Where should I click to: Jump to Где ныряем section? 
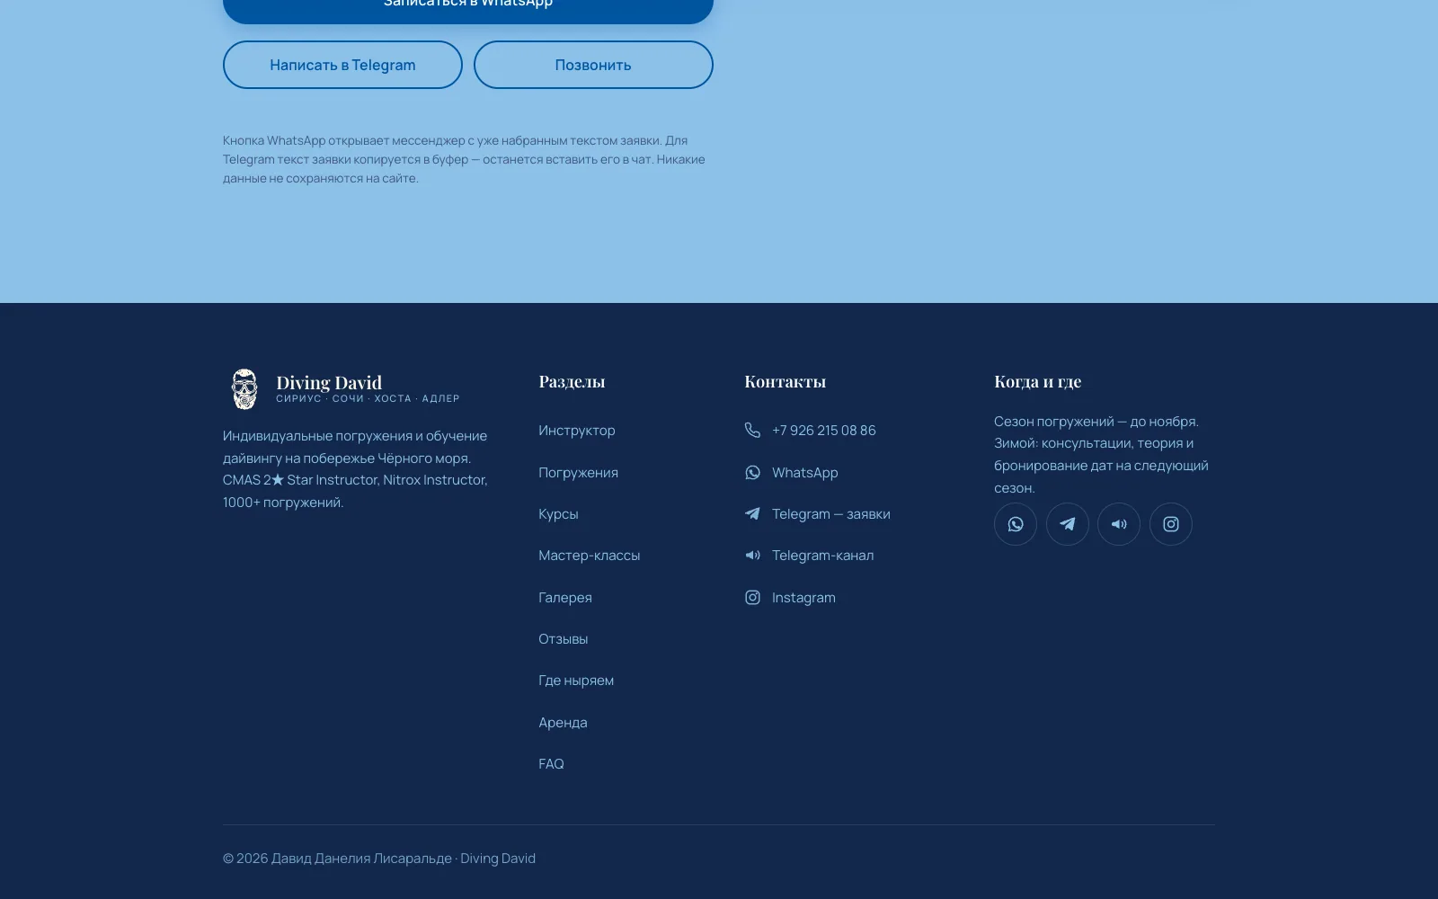click(x=576, y=681)
